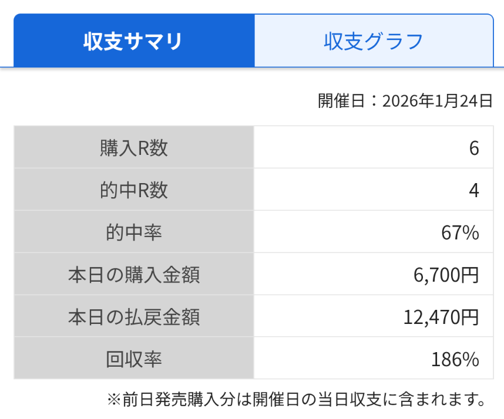Click the first table row 購入R数

pos(133,147)
